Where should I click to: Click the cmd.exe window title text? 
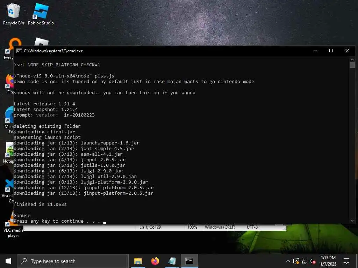coord(53,51)
